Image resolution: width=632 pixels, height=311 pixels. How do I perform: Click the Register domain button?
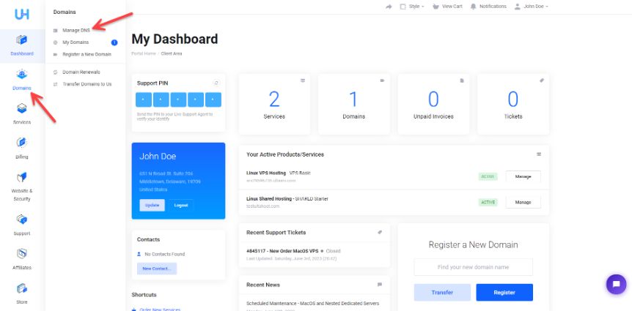click(504, 293)
